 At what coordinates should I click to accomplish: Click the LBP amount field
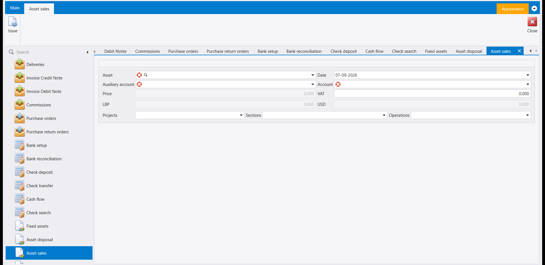pyautogui.click(x=226, y=104)
